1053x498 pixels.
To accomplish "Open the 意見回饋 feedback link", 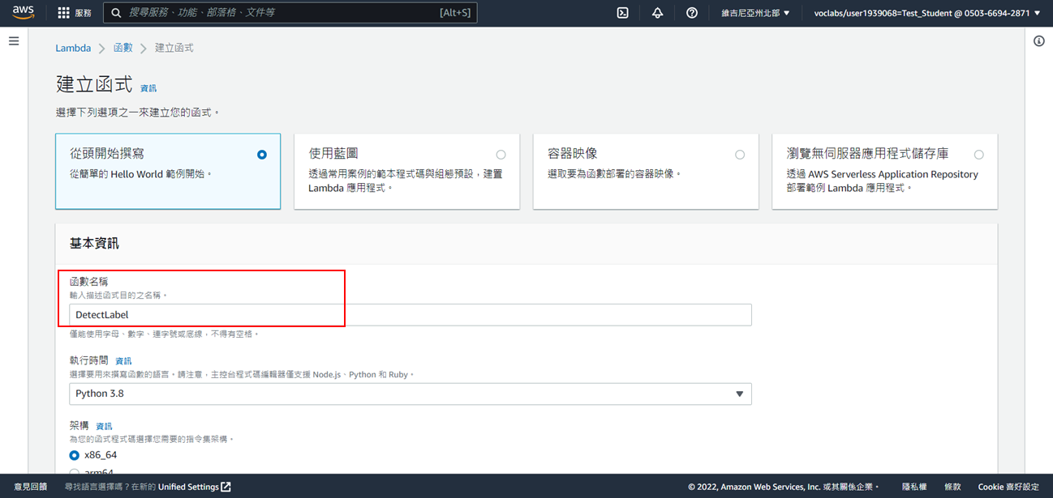I will [31, 487].
